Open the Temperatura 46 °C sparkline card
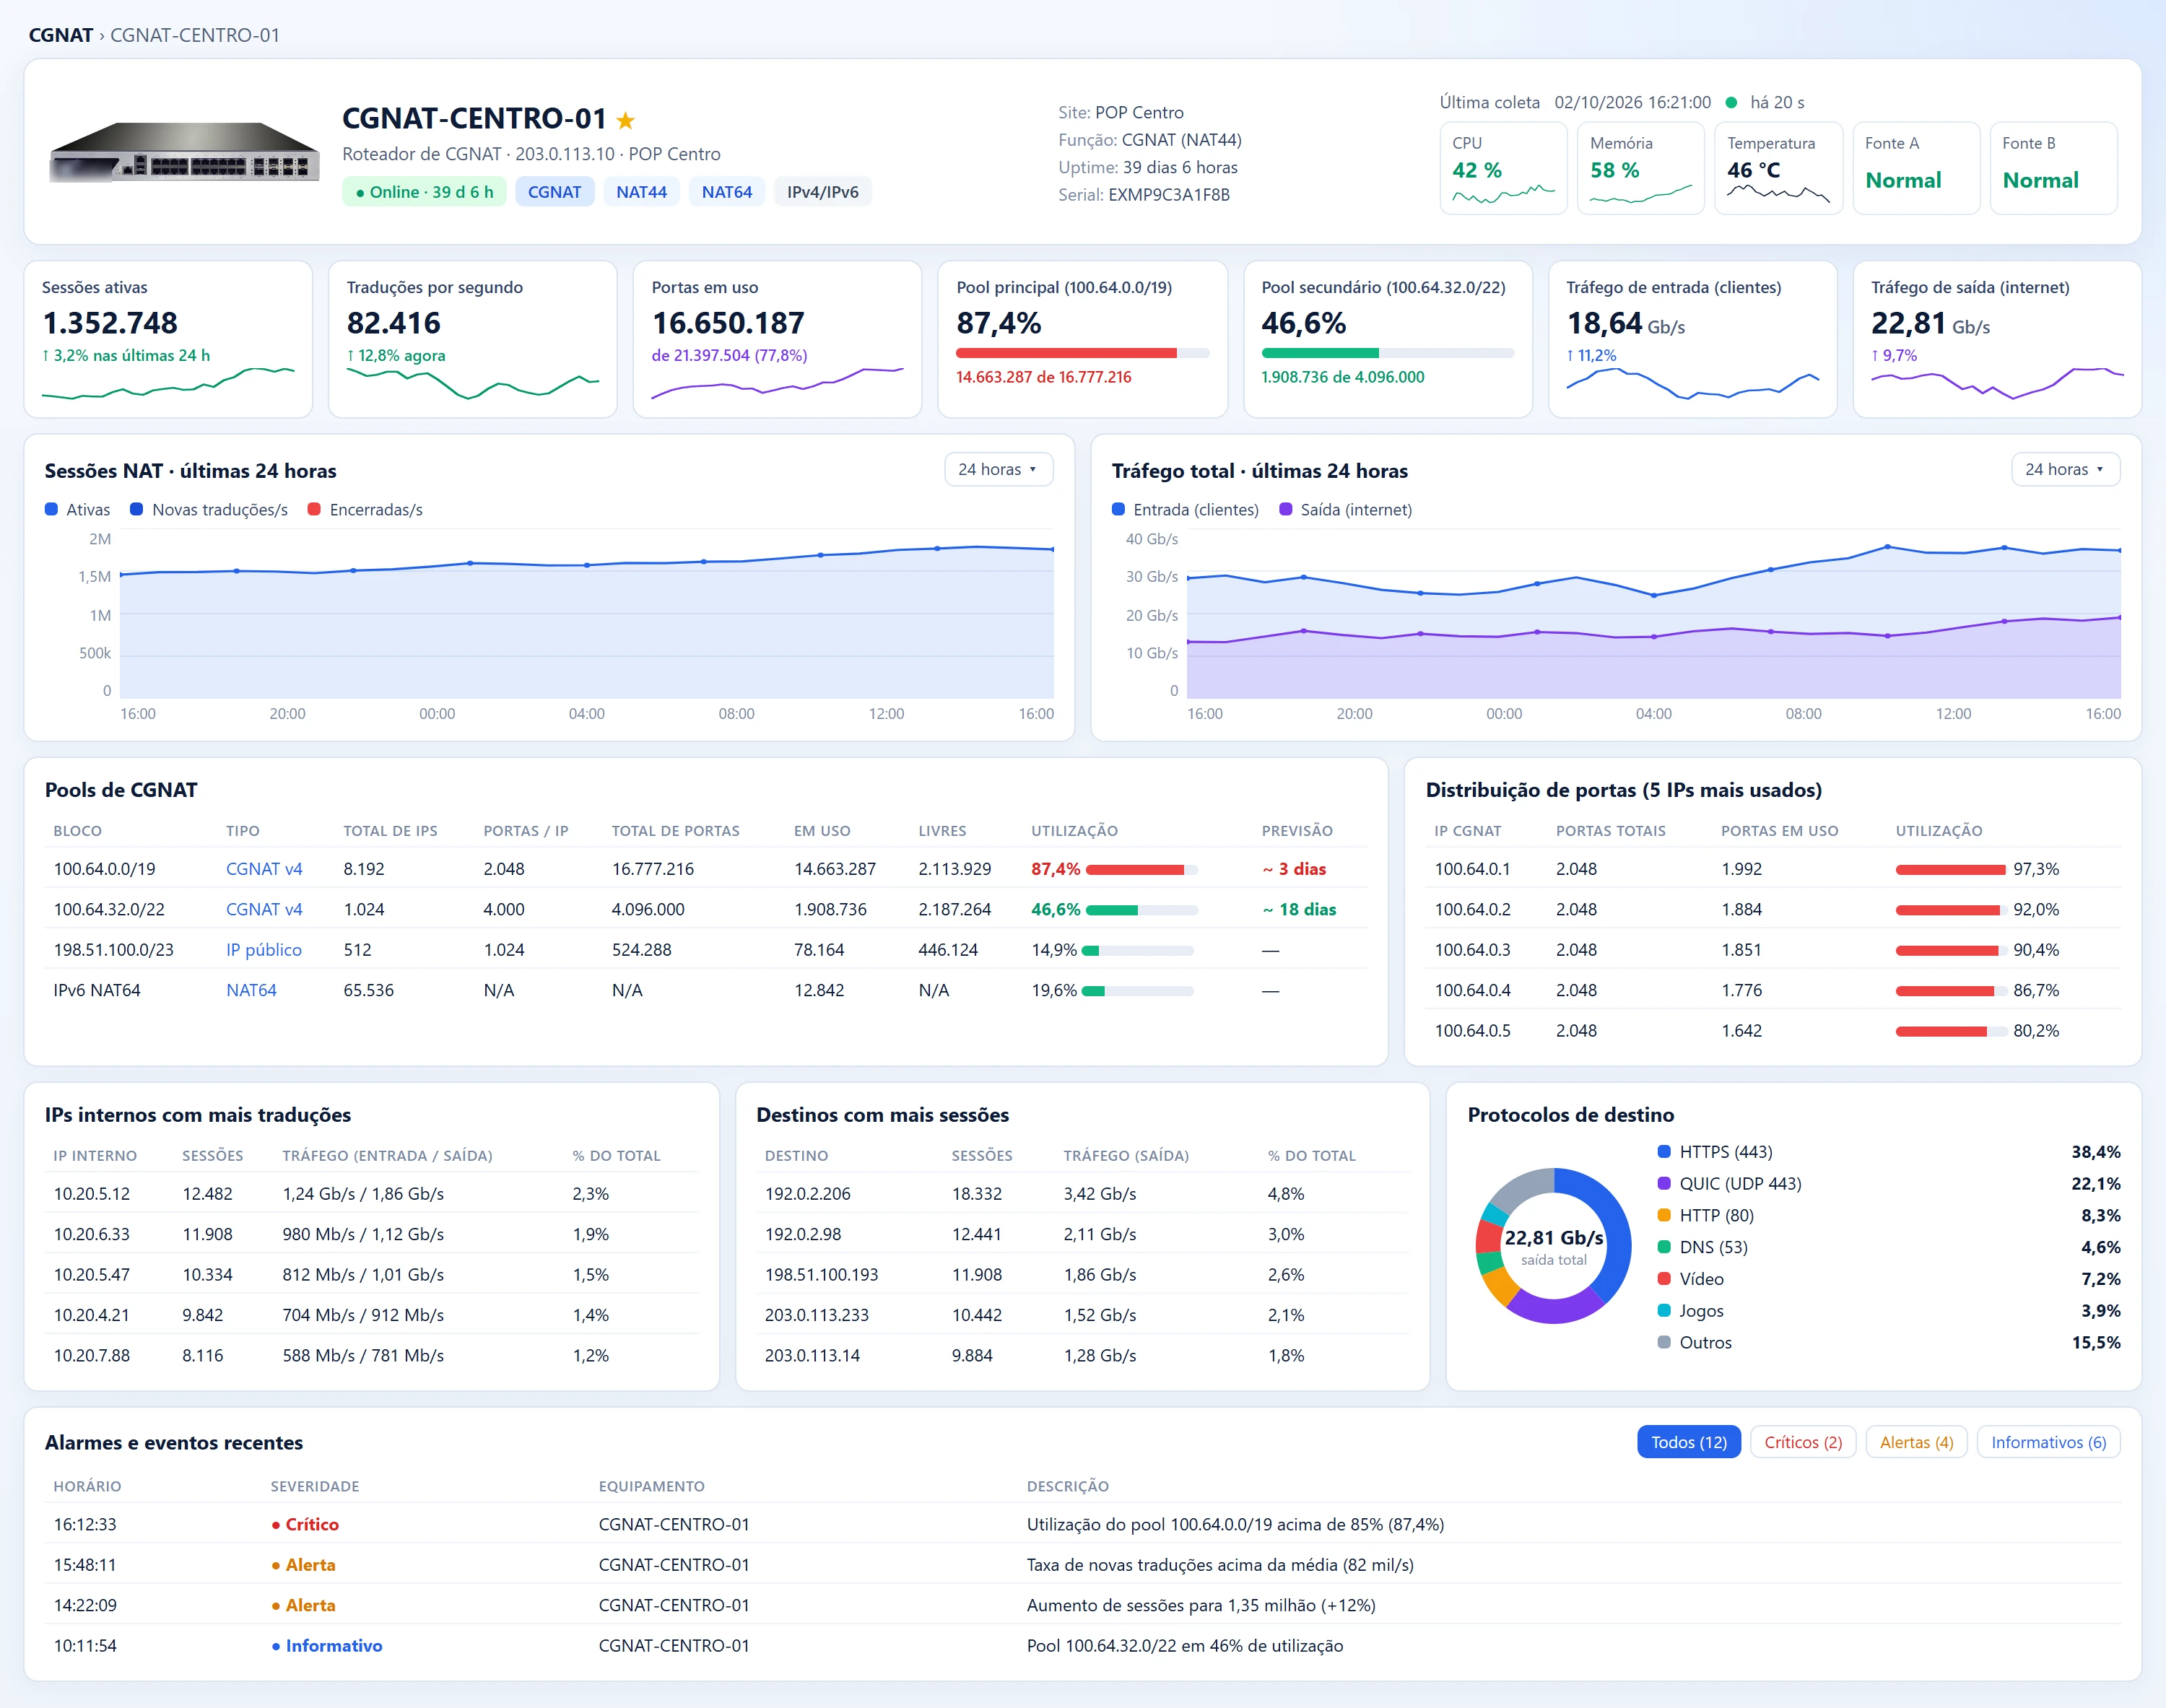Image resolution: width=2166 pixels, height=1708 pixels. click(x=1778, y=167)
